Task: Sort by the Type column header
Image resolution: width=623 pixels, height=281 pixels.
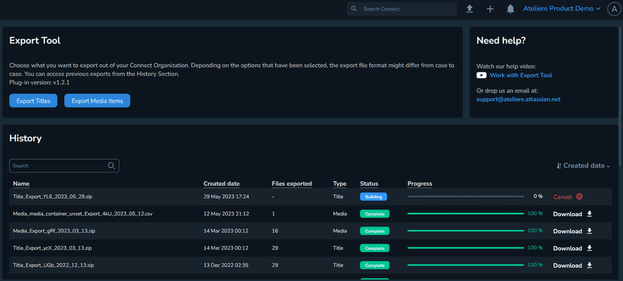Action: (x=339, y=184)
